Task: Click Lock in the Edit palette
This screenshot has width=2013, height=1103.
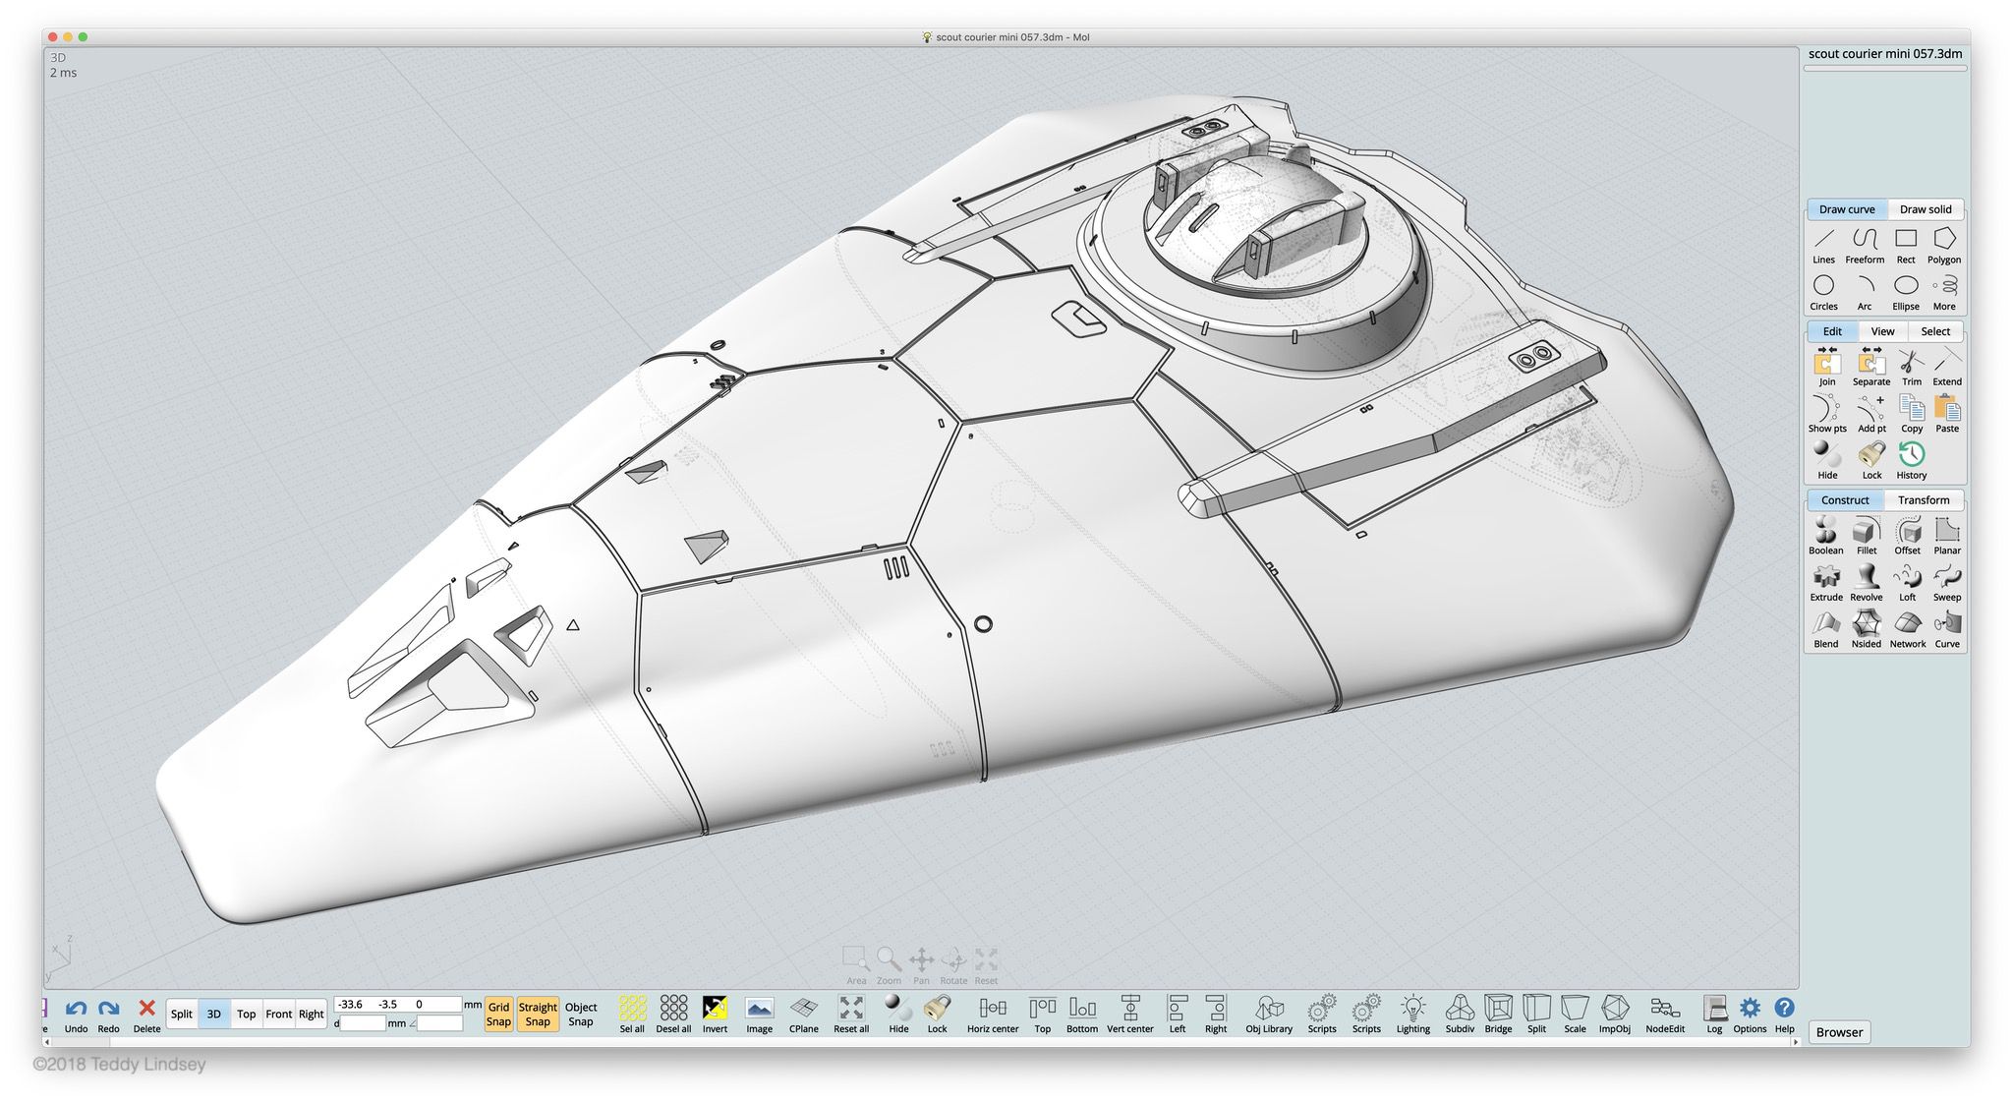Action: click(1871, 460)
